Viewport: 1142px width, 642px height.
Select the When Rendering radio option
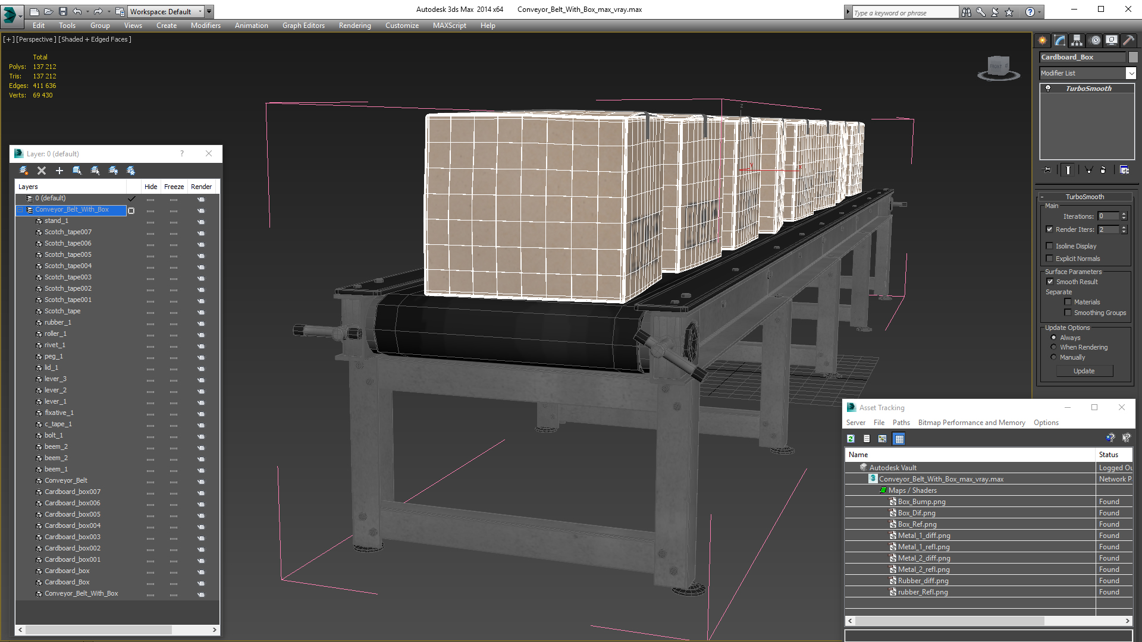[x=1054, y=347]
